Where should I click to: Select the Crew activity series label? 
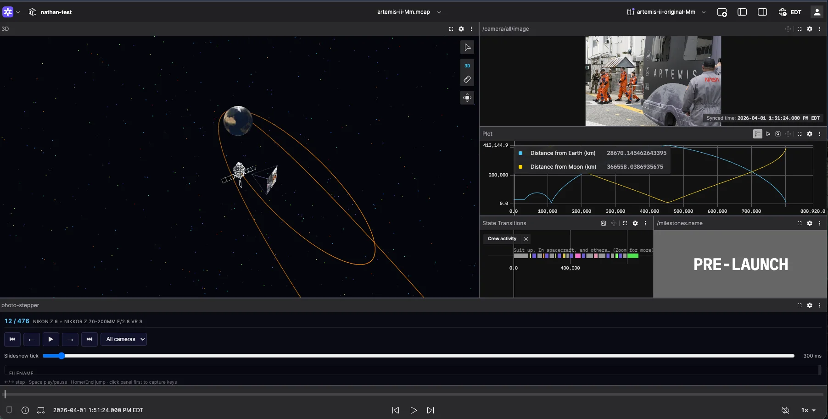point(502,239)
